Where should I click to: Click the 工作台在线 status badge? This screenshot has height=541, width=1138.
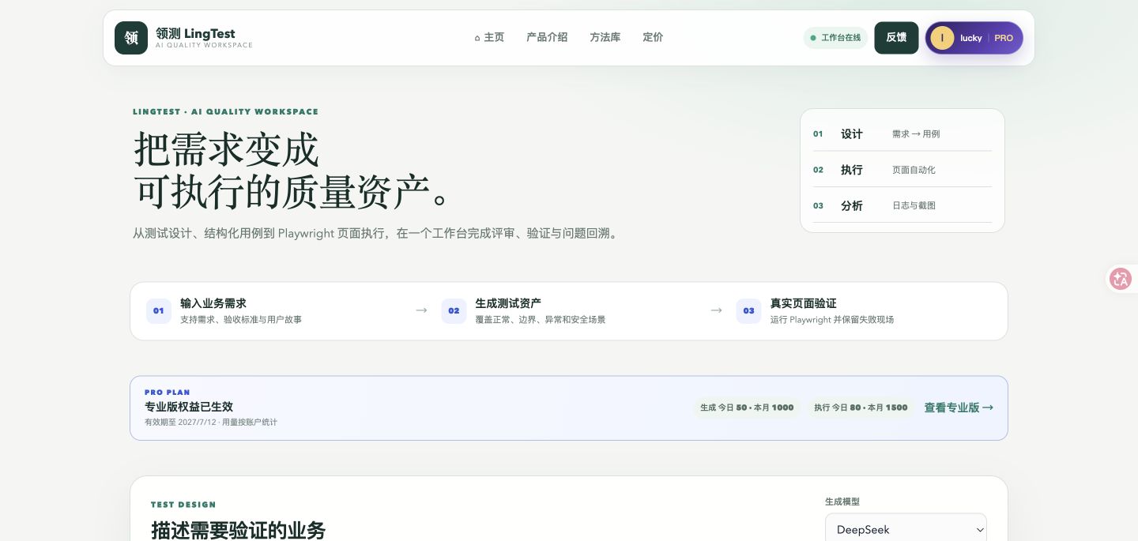(835, 38)
